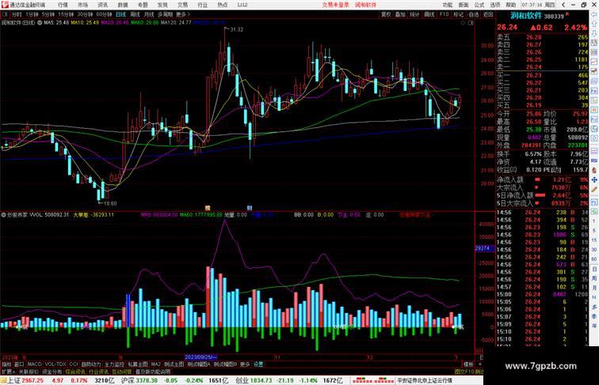
Task: Open the 资金分布 fund distribution tab
Action: (52, 372)
